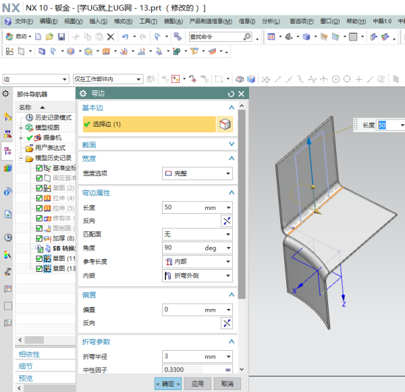Reset the 弯边 dialog with the reset icon
This screenshot has width=405, height=392.
point(231,94)
